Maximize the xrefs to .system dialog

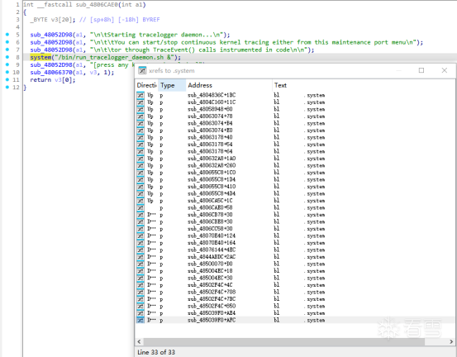pos(421,70)
